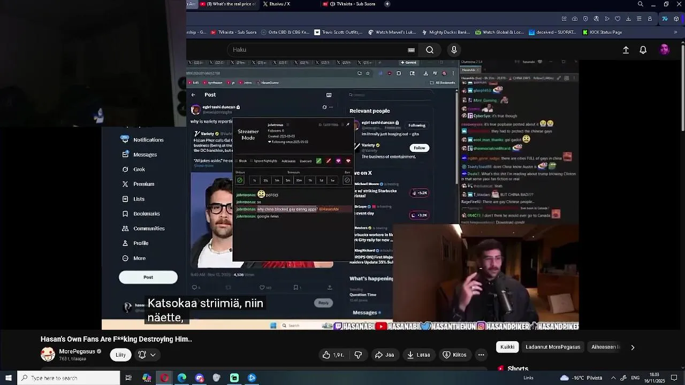Dislike the video with thumbs down
The width and height of the screenshot is (685, 385).
[x=358, y=355]
